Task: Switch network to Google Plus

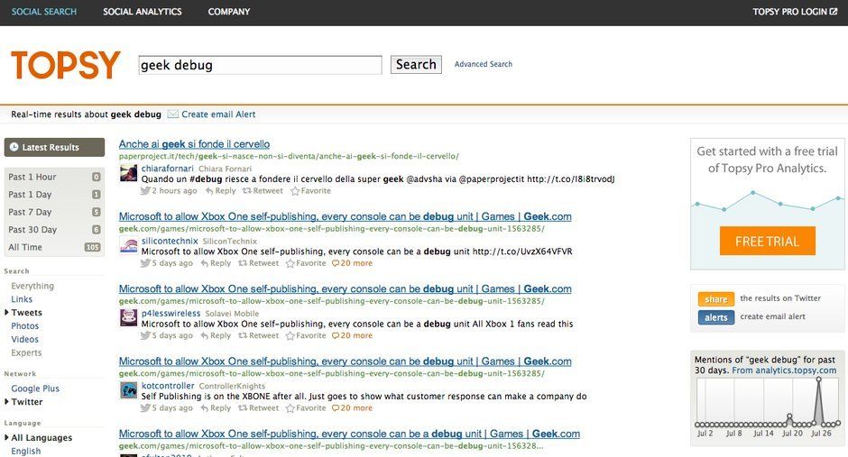Action: pos(35,388)
